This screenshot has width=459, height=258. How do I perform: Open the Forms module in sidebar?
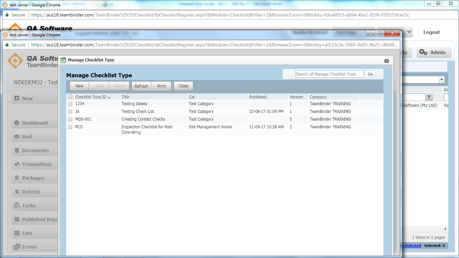pos(35,247)
